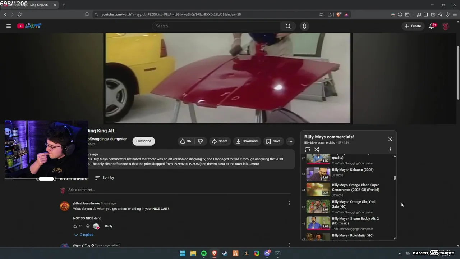Download the video
This screenshot has height=259, width=460.
point(247,141)
